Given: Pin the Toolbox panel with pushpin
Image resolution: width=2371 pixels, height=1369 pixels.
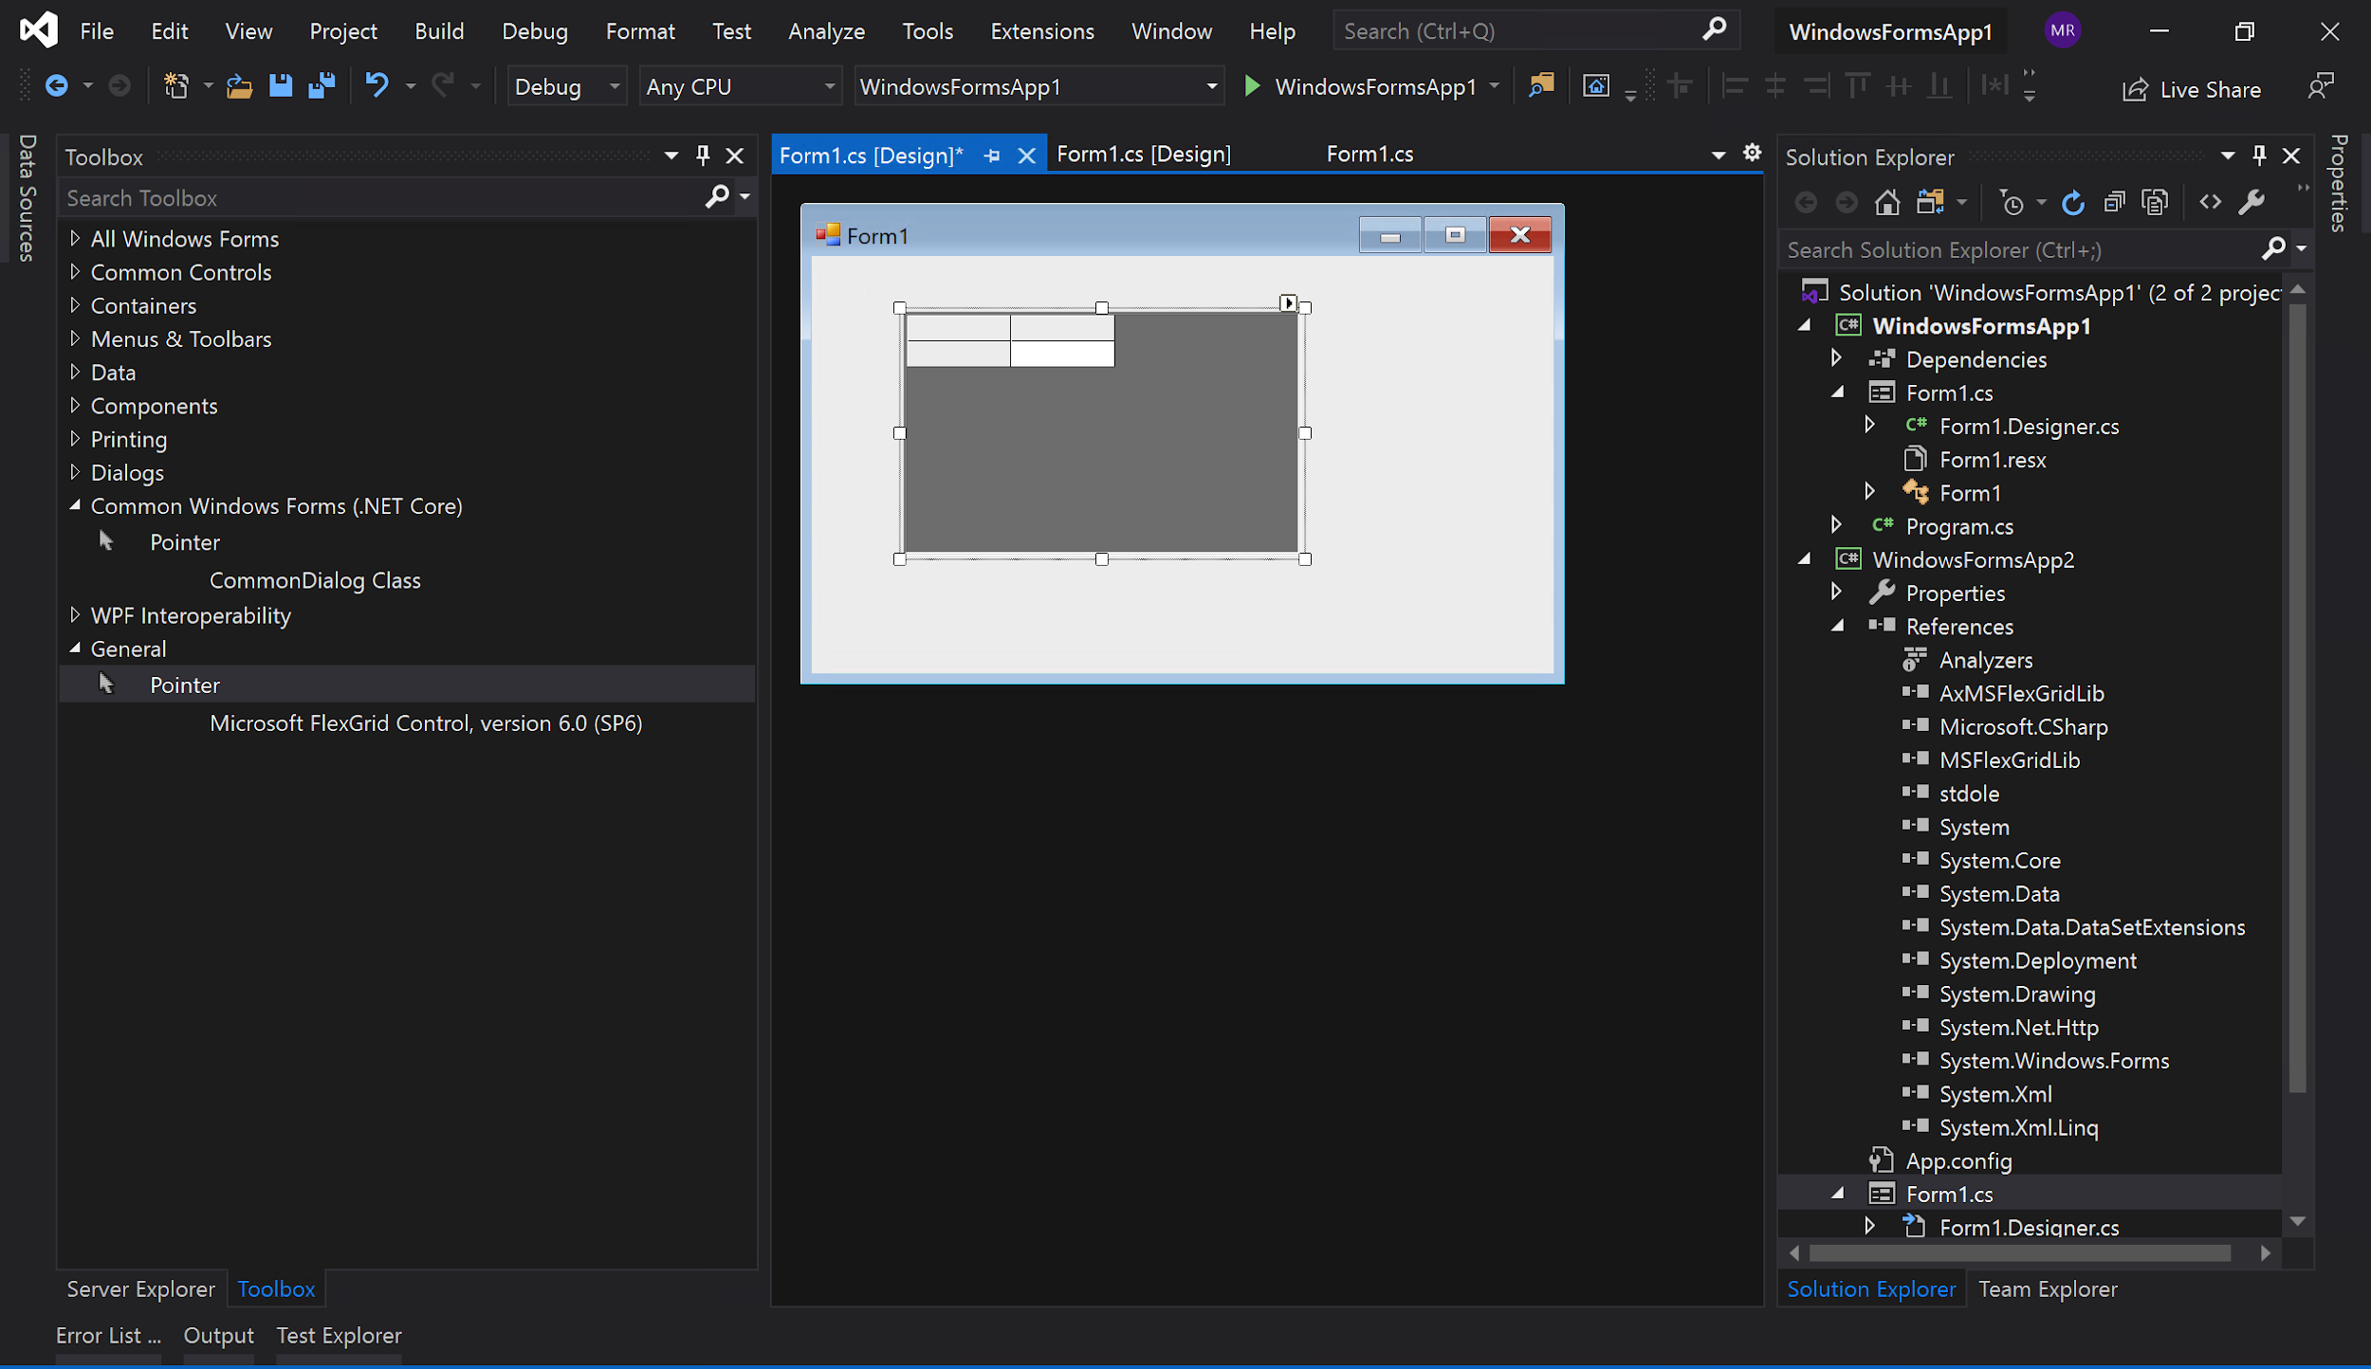Looking at the screenshot, I should (x=703, y=155).
